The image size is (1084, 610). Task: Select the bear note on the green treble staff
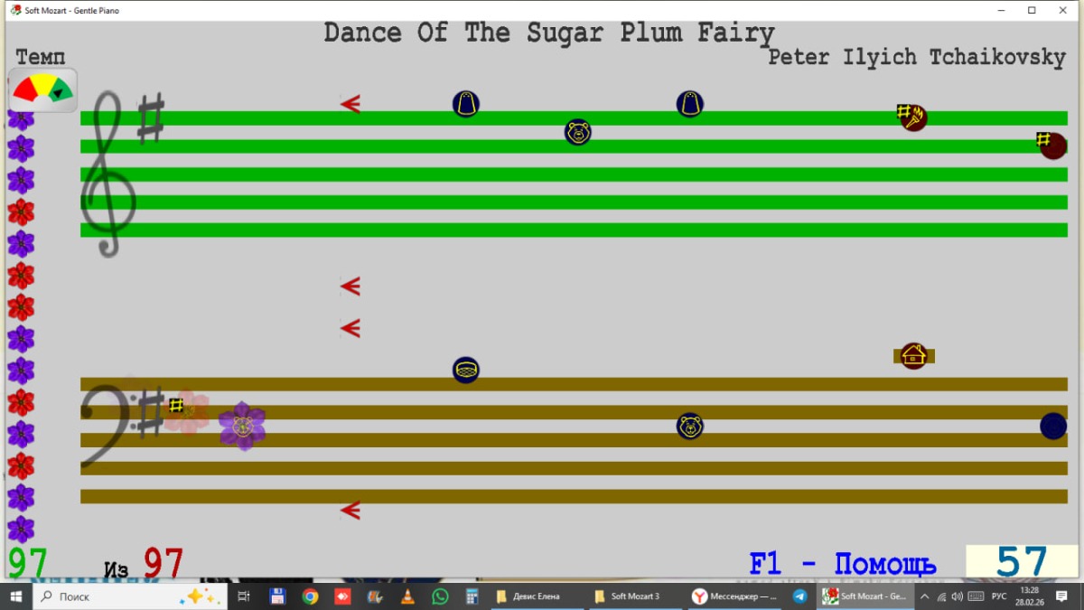tap(578, 132)
